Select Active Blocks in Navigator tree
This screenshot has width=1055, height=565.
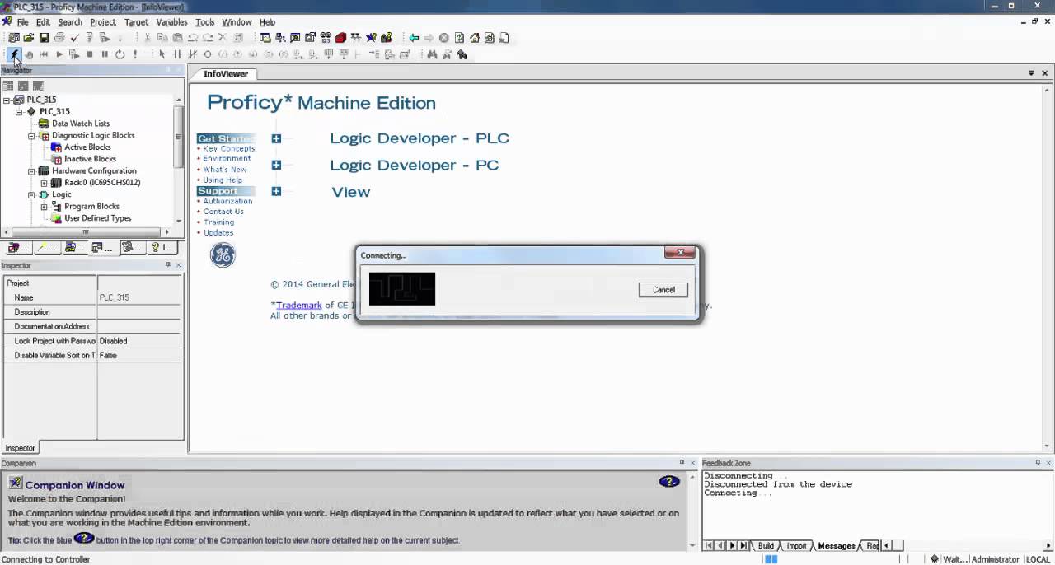(x=87, y=147)
